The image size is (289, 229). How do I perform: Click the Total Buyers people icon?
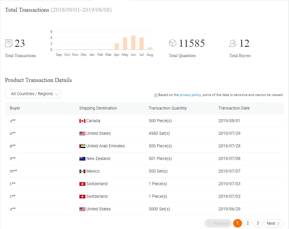[233, 43]
